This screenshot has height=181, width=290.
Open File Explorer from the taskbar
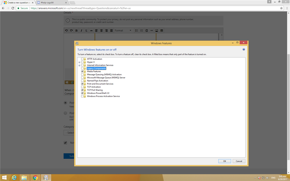click(24, 178)
